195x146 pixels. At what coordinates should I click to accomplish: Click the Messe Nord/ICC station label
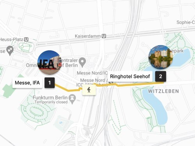coord(92,73)
